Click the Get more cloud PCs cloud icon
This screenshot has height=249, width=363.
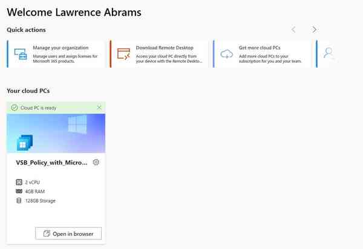click(227, 54)
